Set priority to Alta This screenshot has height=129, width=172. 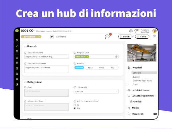pyautogui.click(x=113, y=68)
